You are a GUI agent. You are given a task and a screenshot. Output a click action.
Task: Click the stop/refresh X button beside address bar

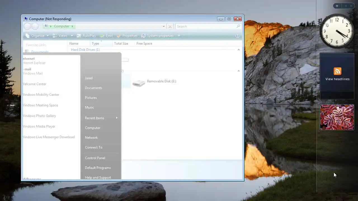[x=170, y=27]
